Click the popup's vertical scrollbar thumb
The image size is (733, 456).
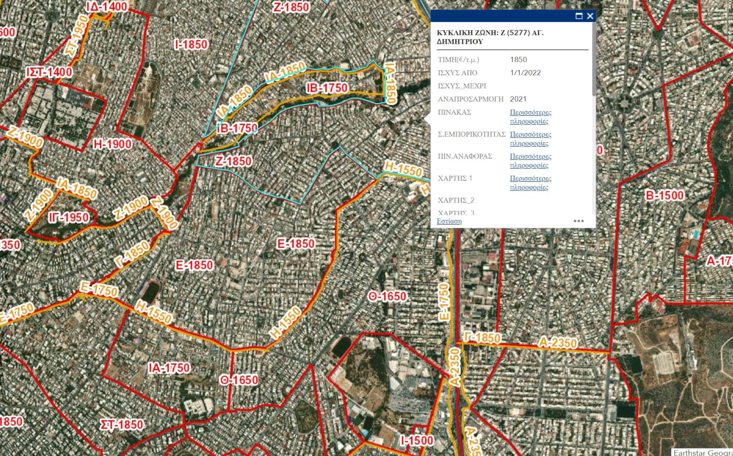pos(594,59)
